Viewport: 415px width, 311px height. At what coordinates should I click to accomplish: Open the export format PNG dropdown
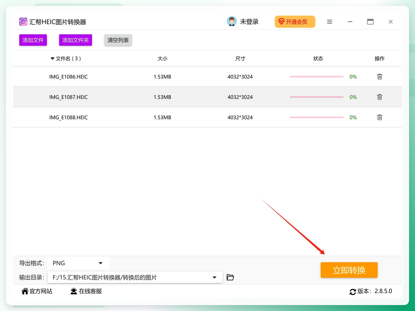click(78, 263)
